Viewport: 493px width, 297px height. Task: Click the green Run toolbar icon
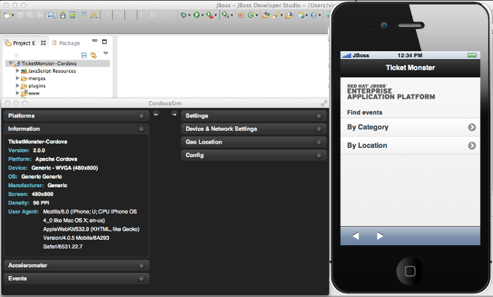(197, 14)
